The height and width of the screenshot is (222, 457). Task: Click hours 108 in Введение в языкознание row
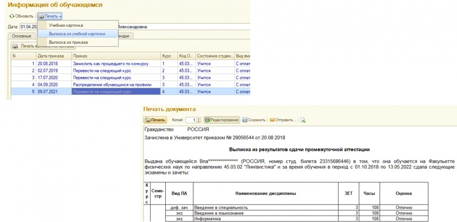tap(369, 213)
